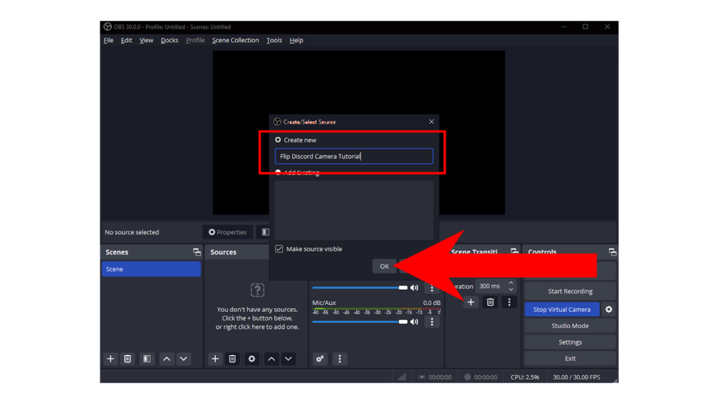Float the Scenes dock
Viewport: 719px width, 404px height.
pyautogui.click(x=197, y=252)
